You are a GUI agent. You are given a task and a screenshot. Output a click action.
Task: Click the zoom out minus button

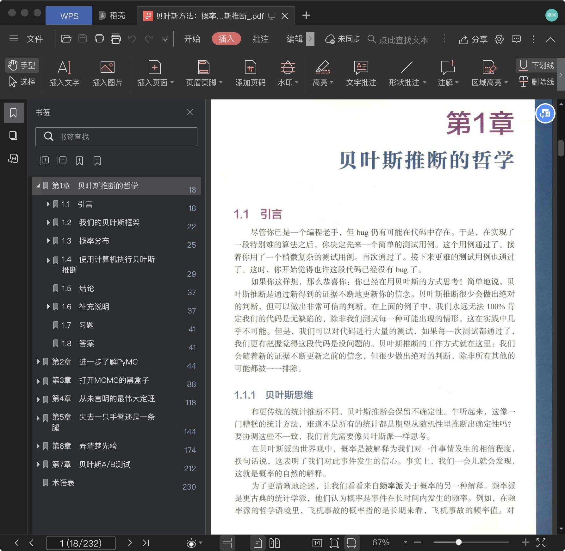pyautogui.click(x=417, y=542)
